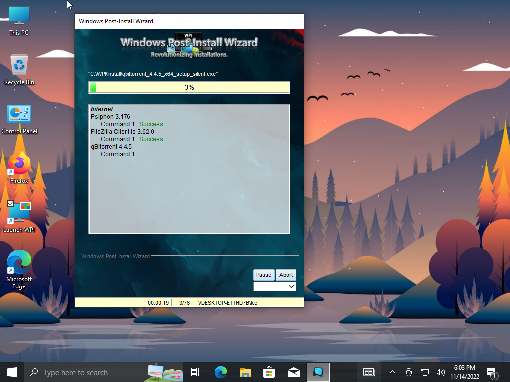Screen dimensions: 510x382
Task: Open the dropdown below the Pause button
Action: 274,286
